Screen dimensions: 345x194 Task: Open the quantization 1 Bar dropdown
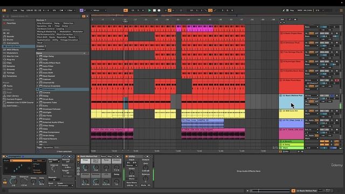click(71, 10)
